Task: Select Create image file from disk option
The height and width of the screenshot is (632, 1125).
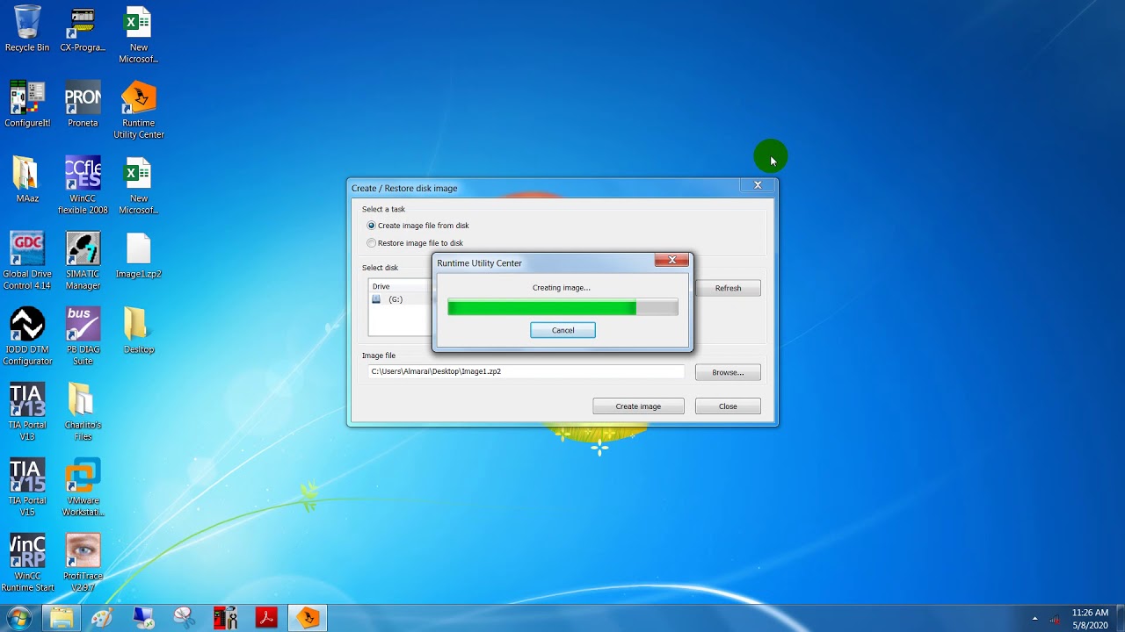Action: pos(417,226)
